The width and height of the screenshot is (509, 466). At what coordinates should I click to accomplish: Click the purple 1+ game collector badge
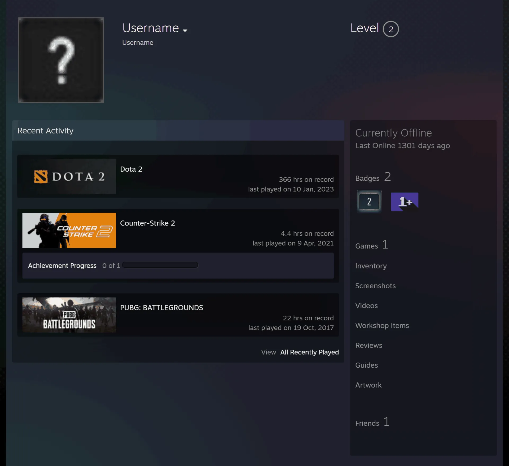pyautogui.click(x=405, y=202)
